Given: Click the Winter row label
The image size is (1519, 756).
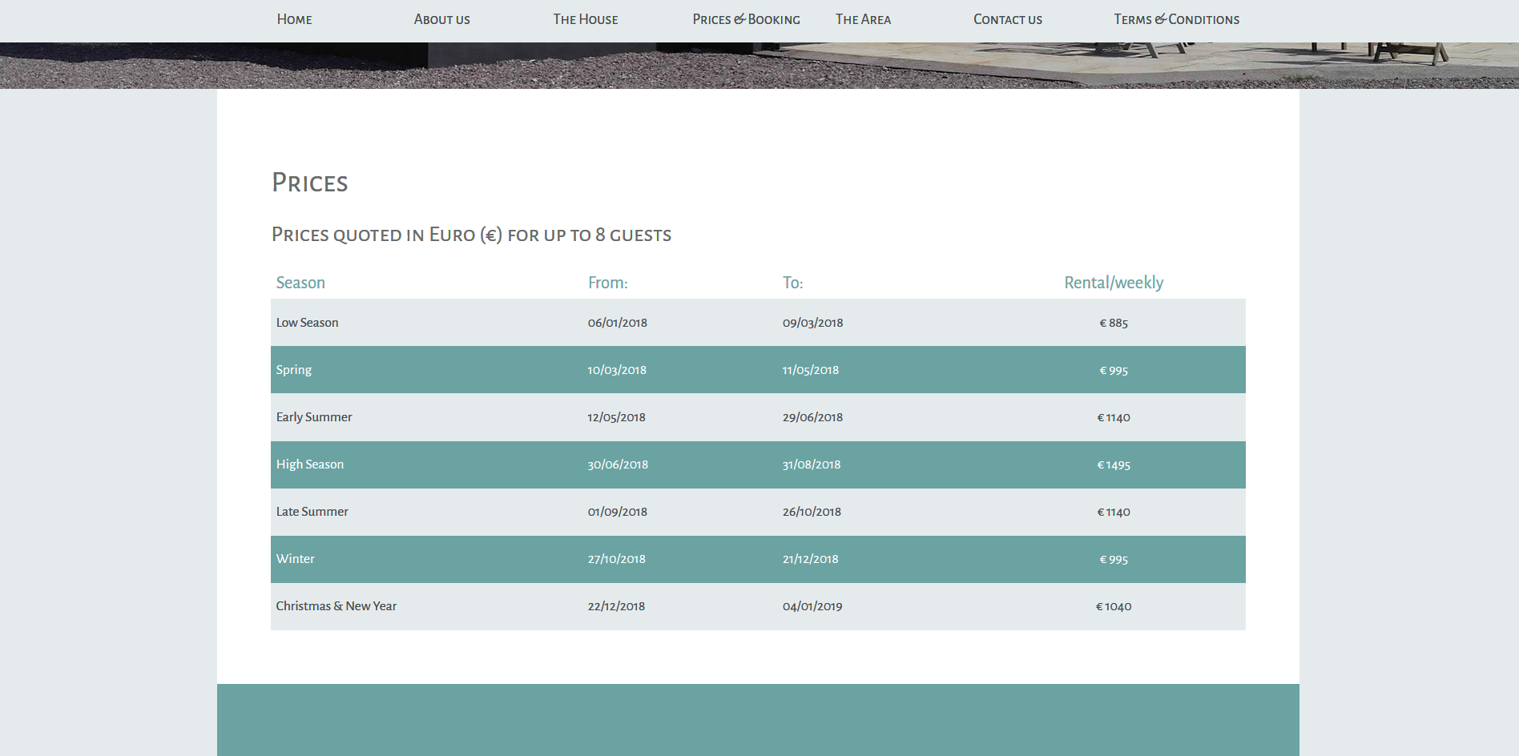Looking at the screenshot, I should (295, 559).
